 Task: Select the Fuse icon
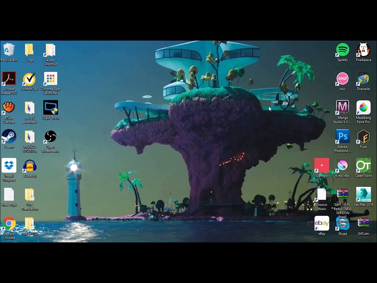click(363, 136)
